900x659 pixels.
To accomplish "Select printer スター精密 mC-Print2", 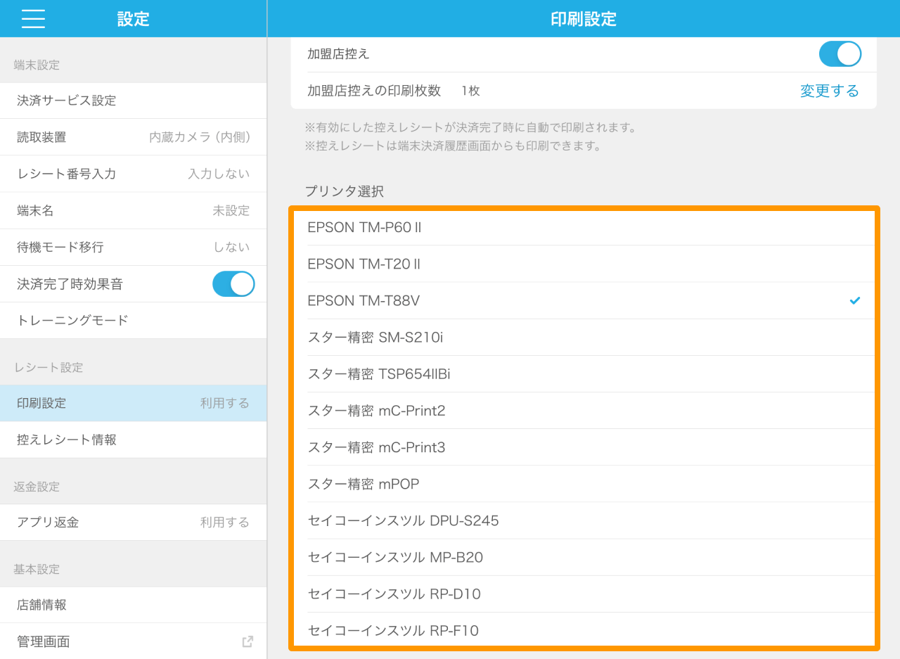I will point(584,410).
